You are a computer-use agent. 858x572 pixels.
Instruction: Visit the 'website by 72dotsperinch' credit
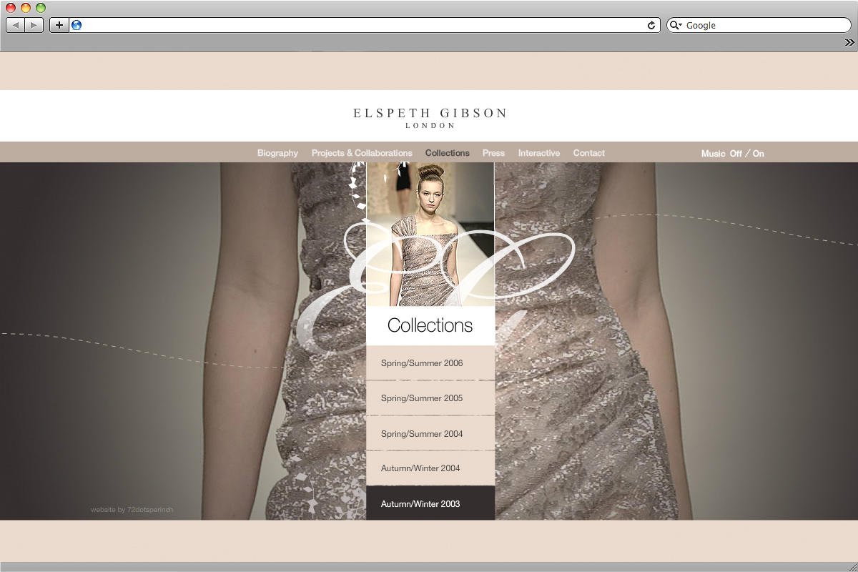(132, 510)
